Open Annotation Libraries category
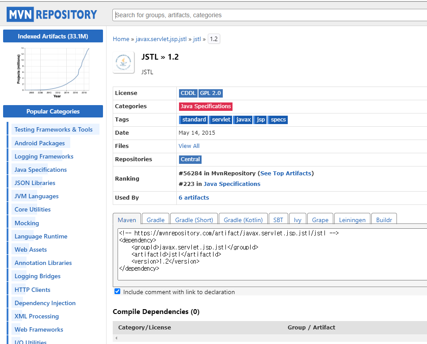The width and height of the screenshot is (427, 344). [43, 263]
